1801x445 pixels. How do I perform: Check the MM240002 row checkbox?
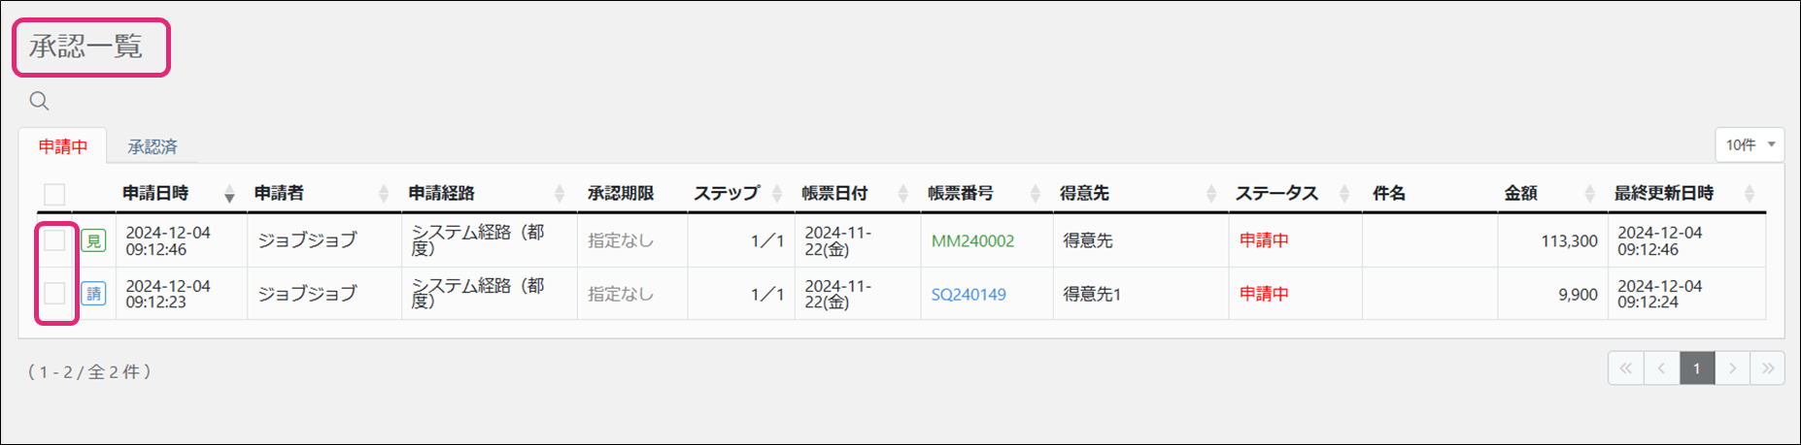[x=55, y=240]
